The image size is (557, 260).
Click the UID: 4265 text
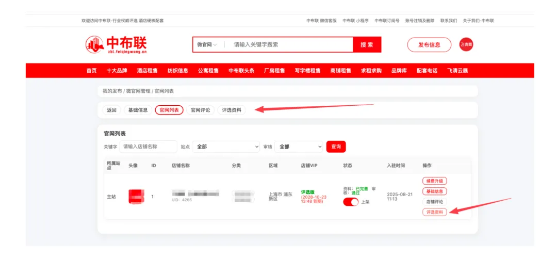click(x=182, y=200)
